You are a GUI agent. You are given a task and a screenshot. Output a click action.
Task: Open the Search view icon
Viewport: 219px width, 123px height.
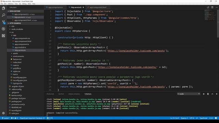pos(3,15)
